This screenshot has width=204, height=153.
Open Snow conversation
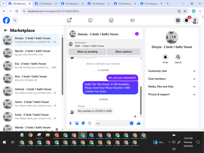[x=31, y=117]
